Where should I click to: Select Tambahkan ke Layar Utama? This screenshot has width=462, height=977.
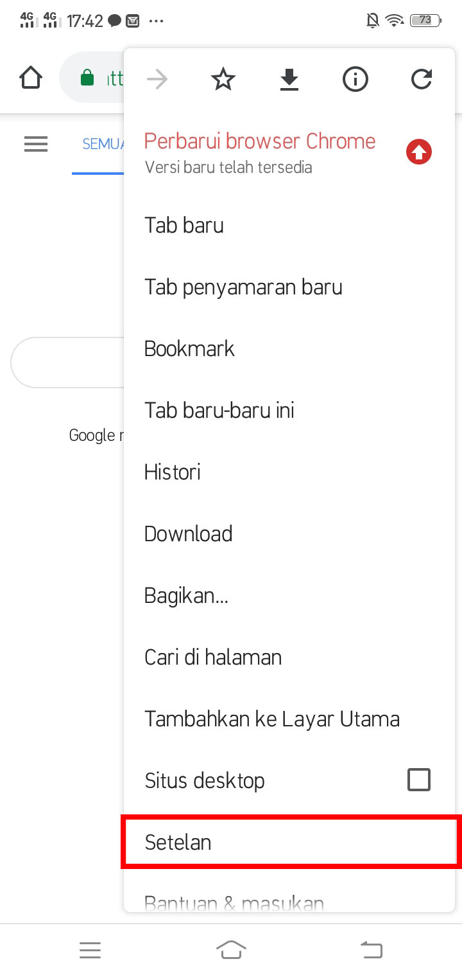click(x=271, y=719)
